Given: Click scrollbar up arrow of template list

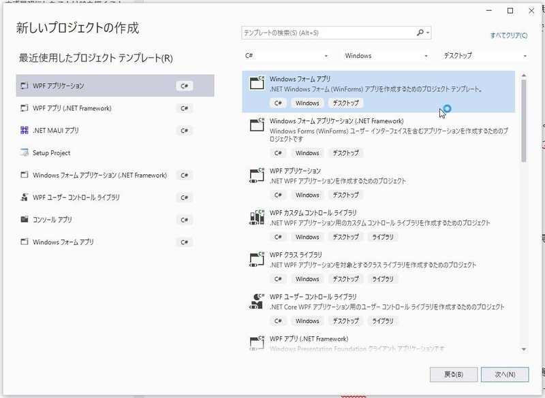Looking at the screenshot, I should click(524, 76).
